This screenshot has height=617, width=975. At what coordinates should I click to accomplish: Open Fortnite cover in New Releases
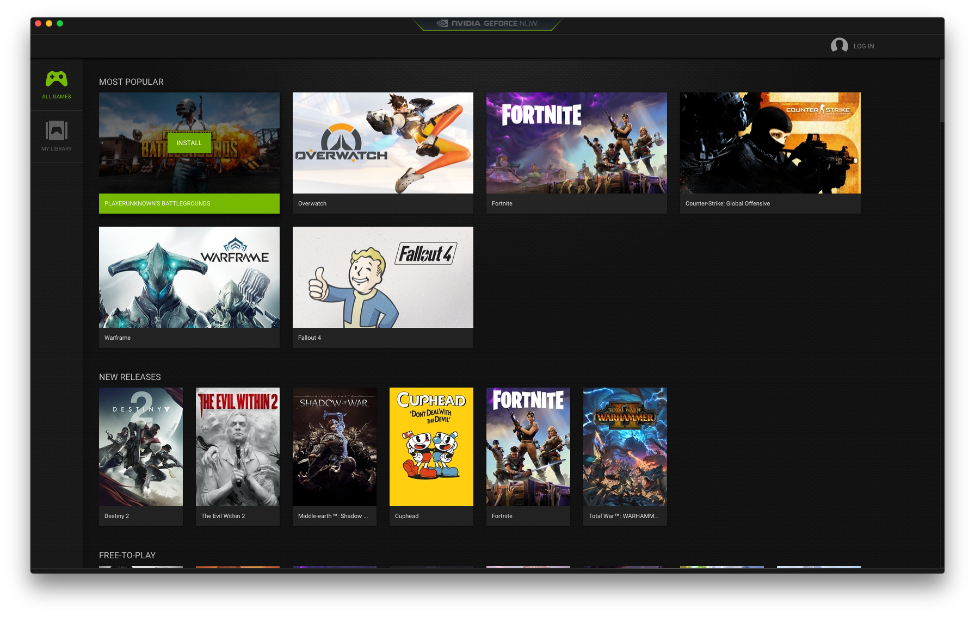528,447
